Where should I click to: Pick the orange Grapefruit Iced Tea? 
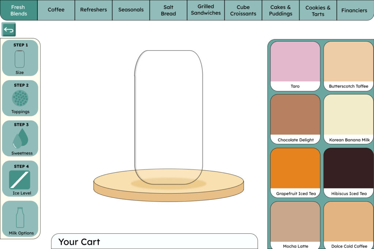click(295, 168)
